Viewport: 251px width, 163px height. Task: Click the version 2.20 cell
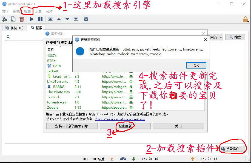click(78, 92)
